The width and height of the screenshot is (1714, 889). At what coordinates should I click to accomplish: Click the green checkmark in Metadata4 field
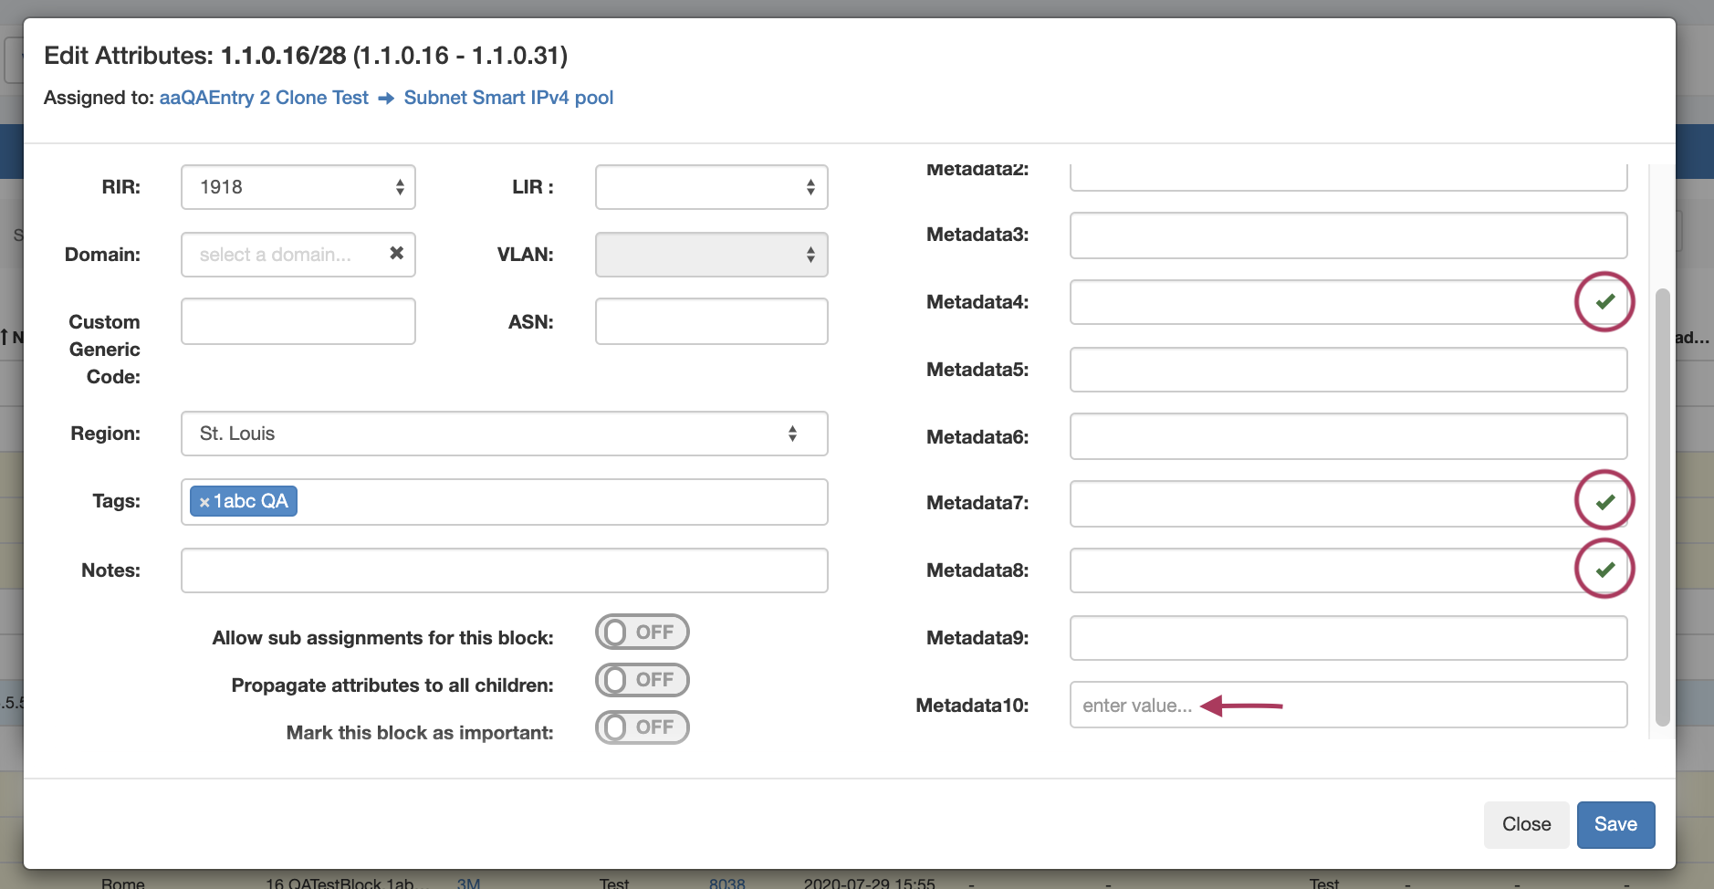(1604, 301)
